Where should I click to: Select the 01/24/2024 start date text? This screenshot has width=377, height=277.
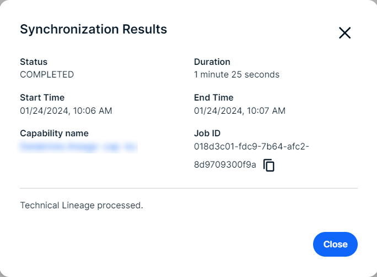click(x=41, y=110)
